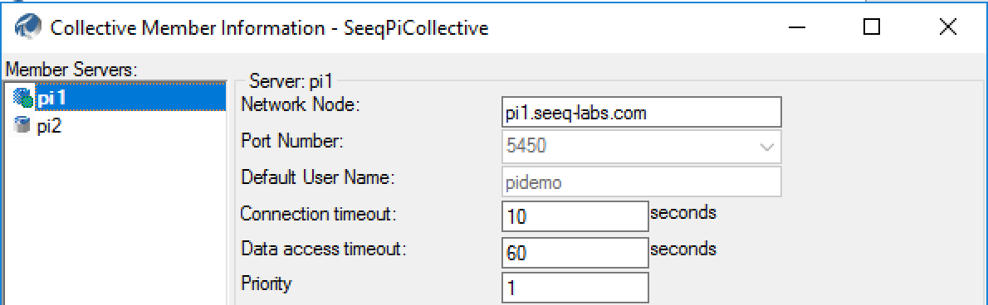The image size is (988, 305).
Task: Click empty space below pi2 in the server list
Action: pos(115,220)
